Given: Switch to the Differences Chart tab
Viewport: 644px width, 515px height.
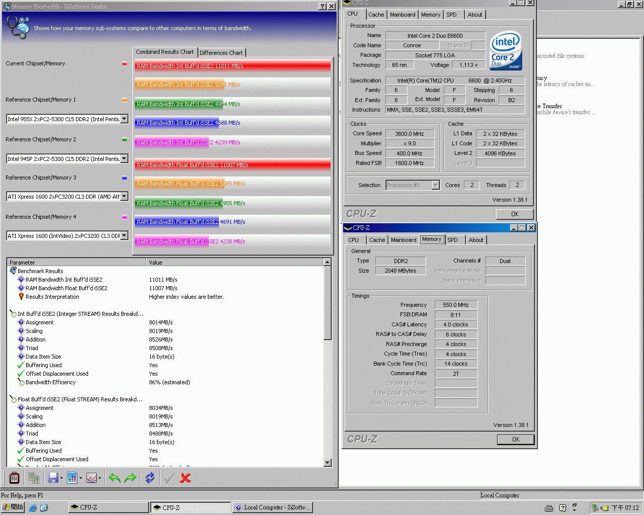Looking at the screenshot, I should [x=221, y=53].
